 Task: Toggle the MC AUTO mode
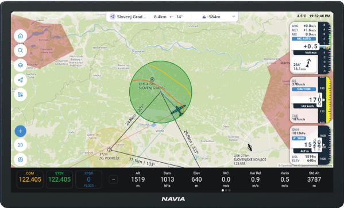pyautogui.click(x=304, y=39)
